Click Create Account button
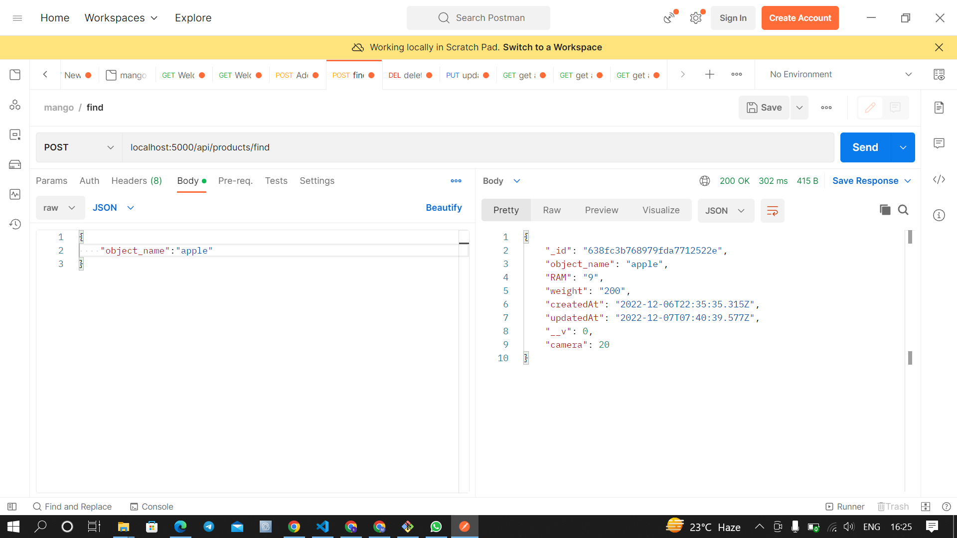The width and height of the screenshot is (957, 538). (800, 18)
